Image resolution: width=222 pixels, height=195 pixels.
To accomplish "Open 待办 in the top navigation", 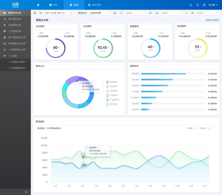I will (x=53, y=5).
